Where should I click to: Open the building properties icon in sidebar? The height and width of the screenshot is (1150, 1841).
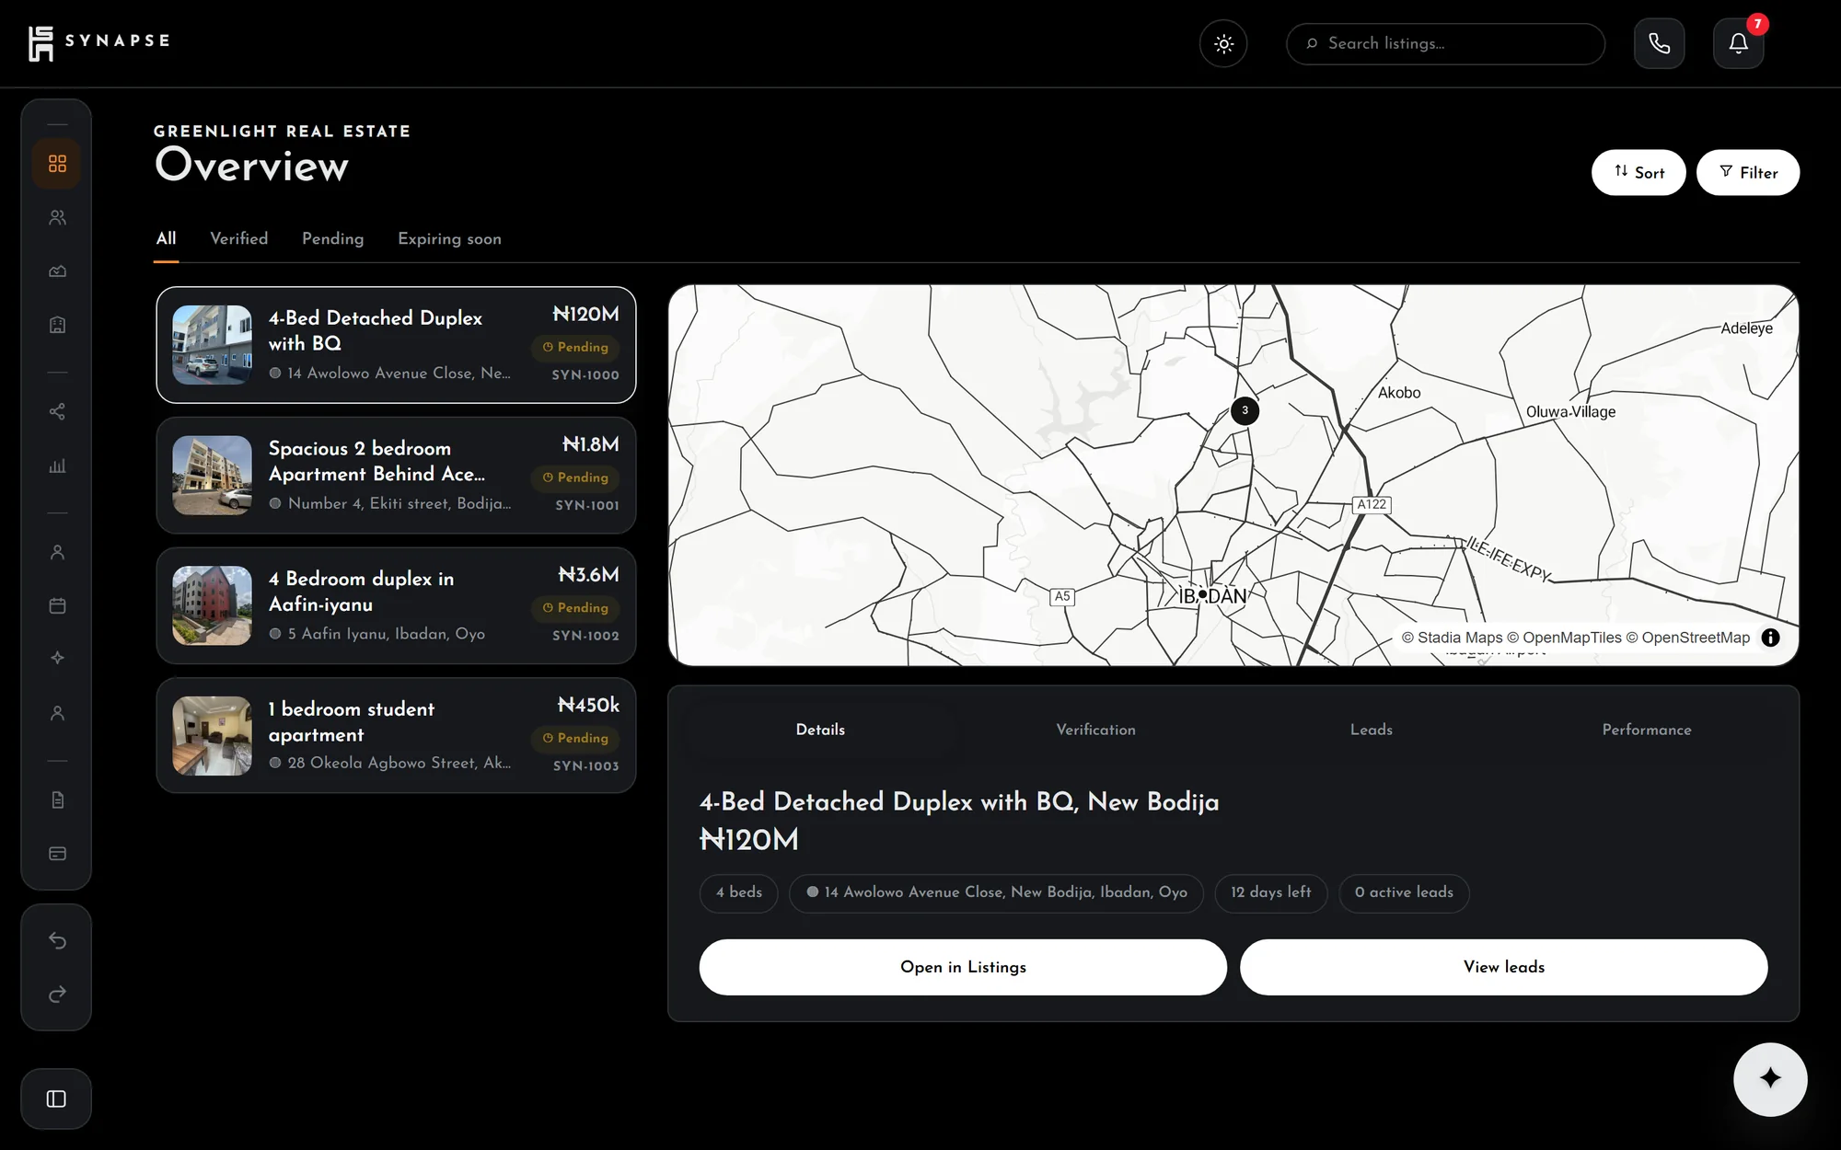coord(57,325)
